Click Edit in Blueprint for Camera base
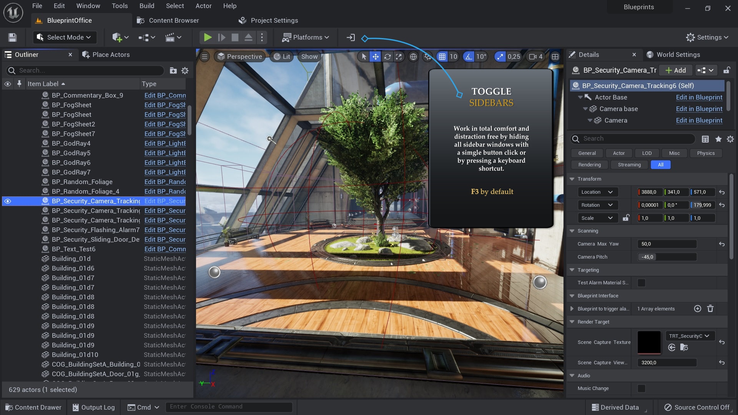738x415 pixels. point(699,109)
